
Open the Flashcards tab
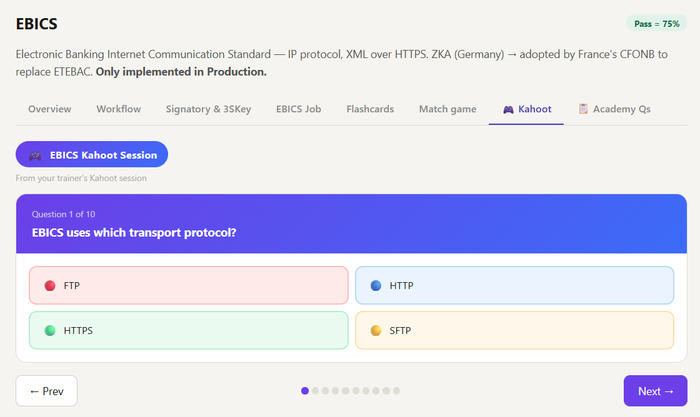[370, 109]
